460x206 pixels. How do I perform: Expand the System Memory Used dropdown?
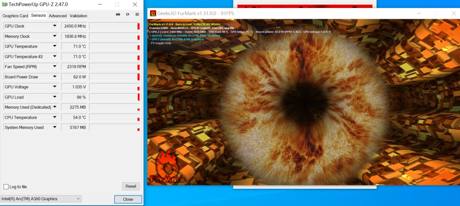[55, 127]
